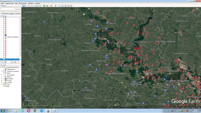201x113 pixels.
Task: Select the highlighted placemark row in places list
Action: coord(10,59)
